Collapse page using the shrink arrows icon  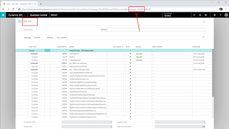pyautogui.click(x=204, y=21)
